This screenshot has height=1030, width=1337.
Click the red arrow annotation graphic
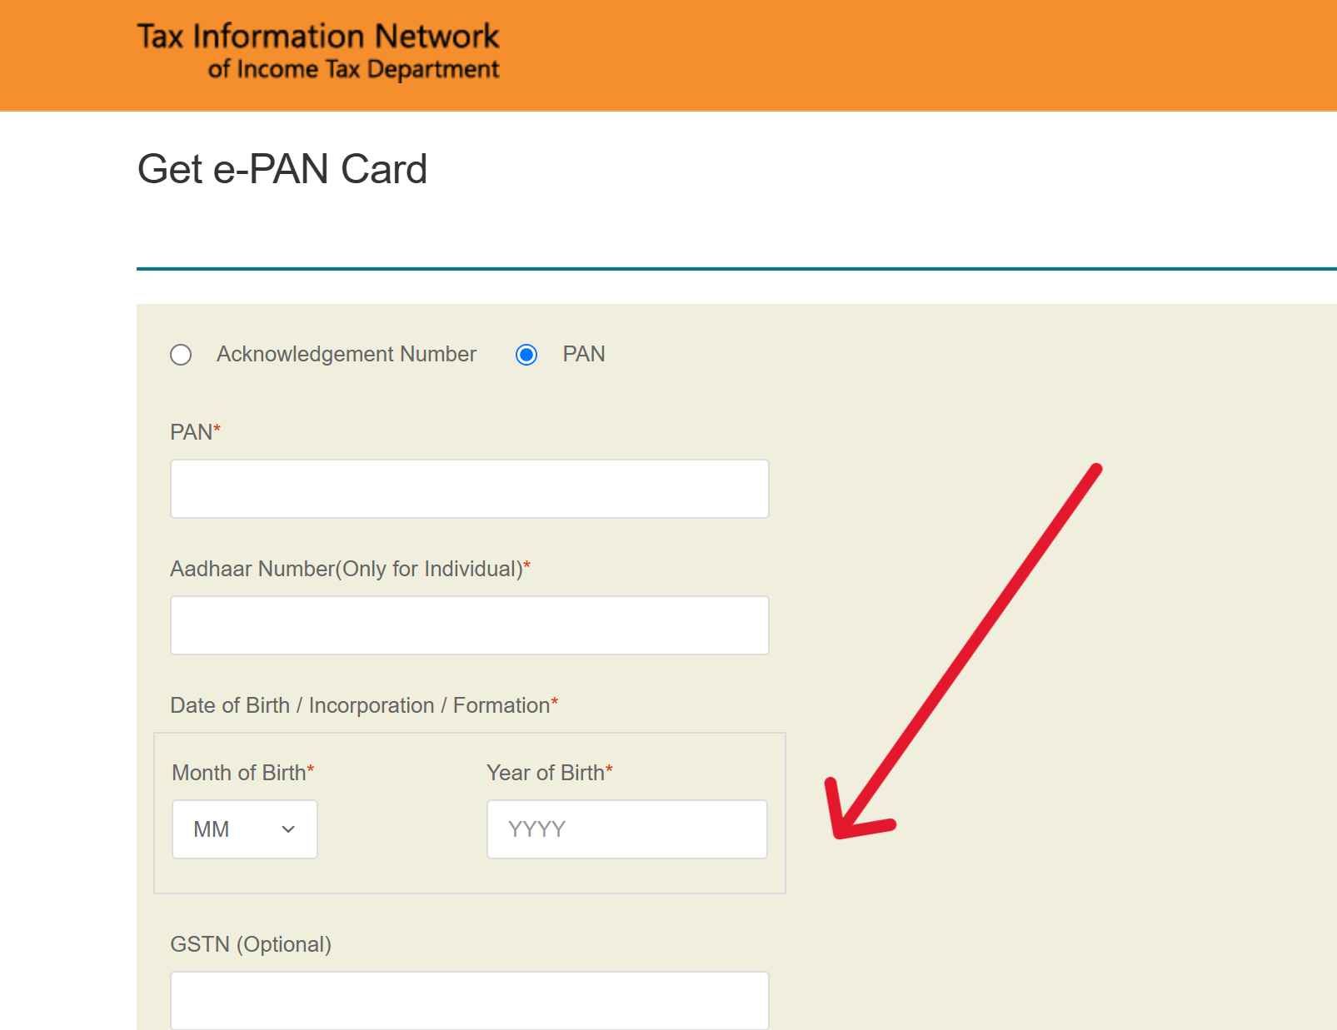pos(966,649)
